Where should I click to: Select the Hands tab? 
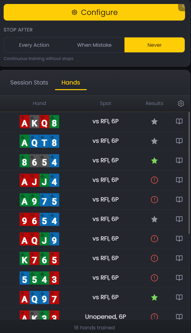coord(71,83)
